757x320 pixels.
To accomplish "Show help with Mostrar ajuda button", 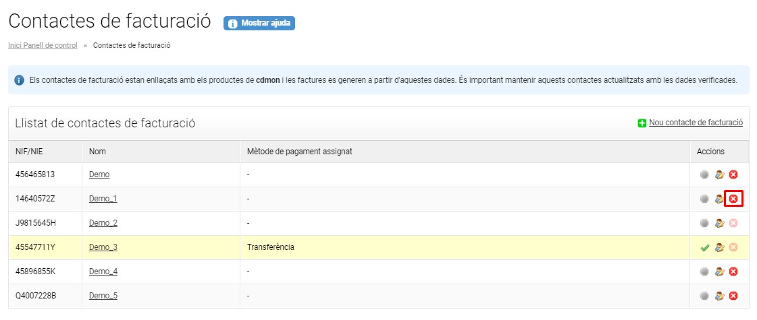I will 259,23.
